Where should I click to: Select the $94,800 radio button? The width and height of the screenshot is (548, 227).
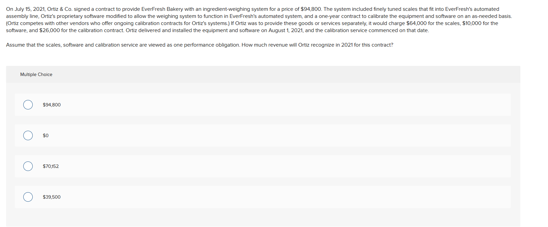(28, 105)
